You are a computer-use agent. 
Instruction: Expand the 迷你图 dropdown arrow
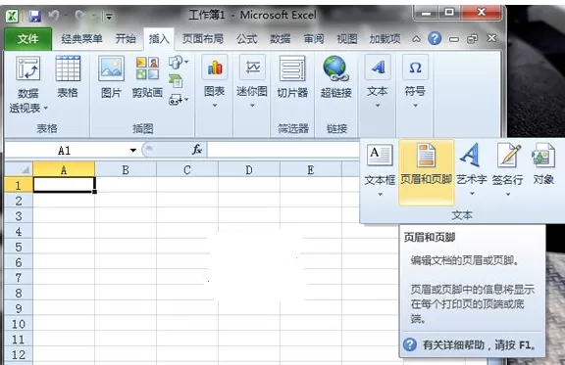(x=252, y=105)
